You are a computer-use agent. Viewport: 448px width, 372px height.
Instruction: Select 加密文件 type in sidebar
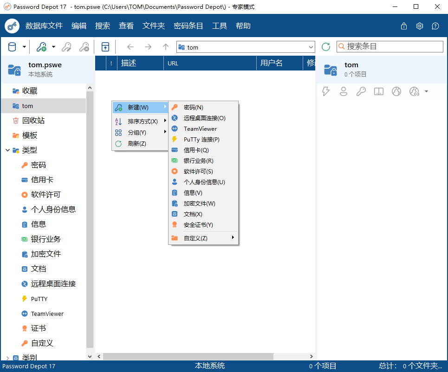(x=45, y=254)
